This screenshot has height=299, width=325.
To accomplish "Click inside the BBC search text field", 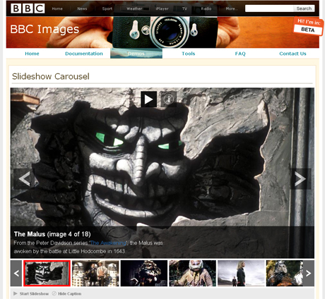I will (269, 8).
